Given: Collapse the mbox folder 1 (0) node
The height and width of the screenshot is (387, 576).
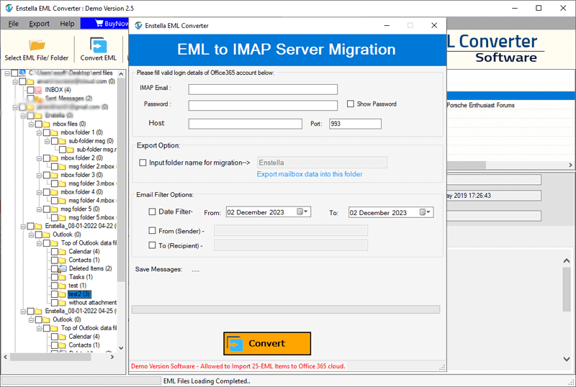Looking at the screenshot, I should point(39,132).
